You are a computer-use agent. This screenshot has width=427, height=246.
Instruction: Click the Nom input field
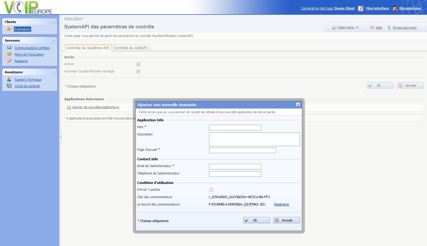pos(235,127)
